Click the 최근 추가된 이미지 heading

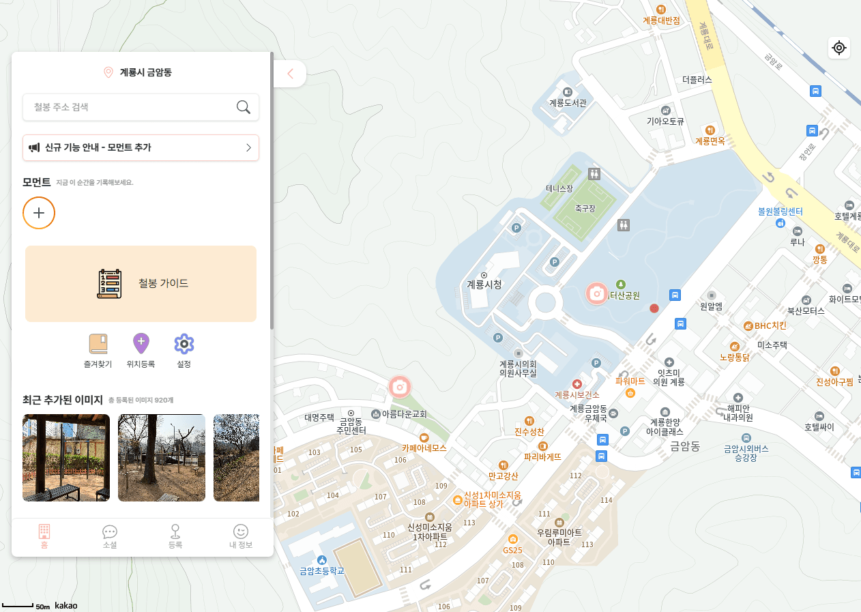pyautogui.click(x=63, y=399)
